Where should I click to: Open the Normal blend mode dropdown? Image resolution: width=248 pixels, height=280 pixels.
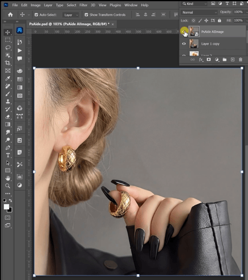[x=199, y=13]
